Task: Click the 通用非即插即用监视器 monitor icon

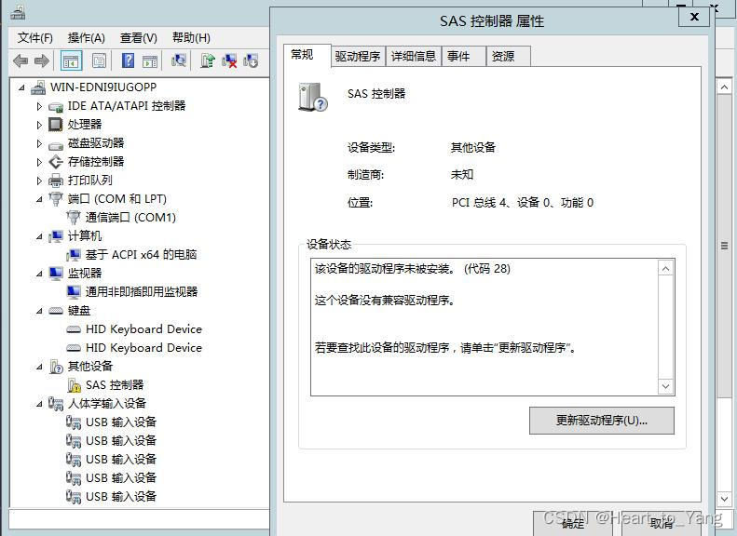Action: coord(73,292)
